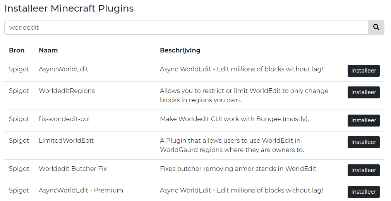Click the WorldeditRegions plugin name
Viewport: 391px width, 201px height.
(x=67, y=91)
